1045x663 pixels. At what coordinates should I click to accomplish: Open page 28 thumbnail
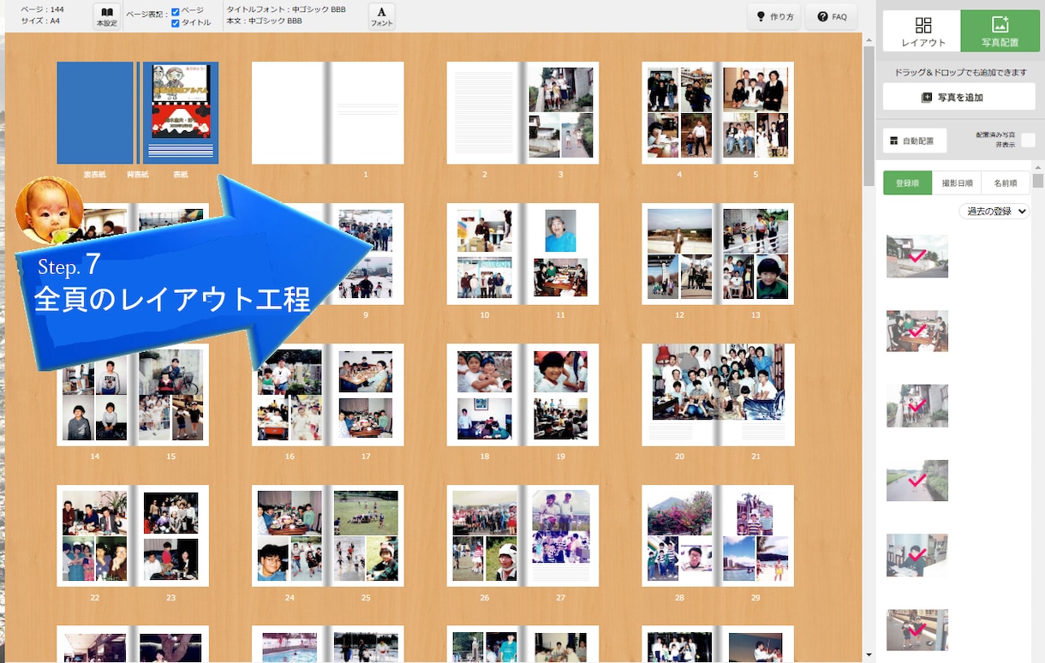(679, 535)
